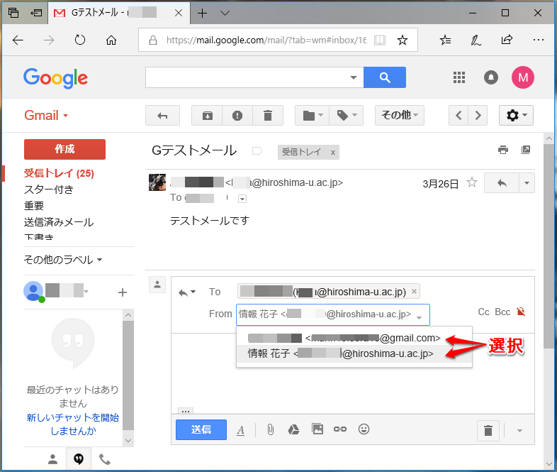Star the message dated 3月26日

point(472,182)
